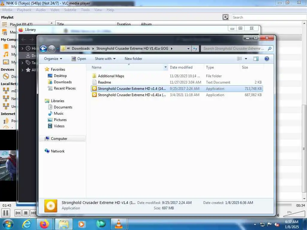This screenshot has width=307, height=230.
Task: Stop VLC playback
Action: point(26,213)
